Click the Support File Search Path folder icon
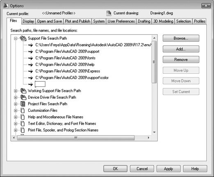The image size is (214, 177). [23, 39]
